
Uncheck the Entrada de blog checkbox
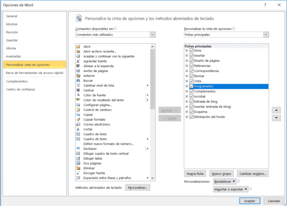pyautogui.click(x=191, y=101)
